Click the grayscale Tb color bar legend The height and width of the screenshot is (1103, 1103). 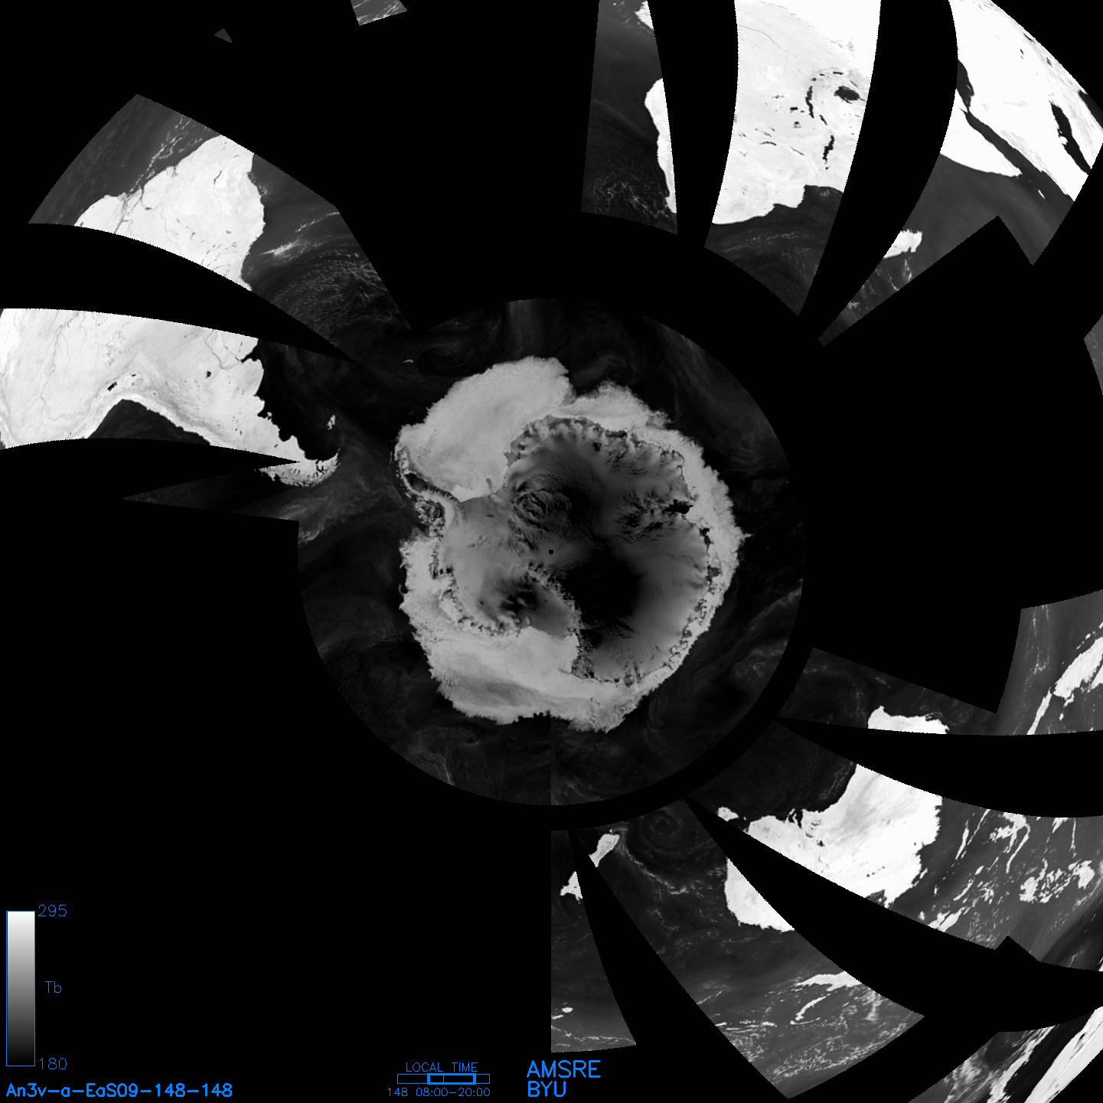tap(21, 988)
